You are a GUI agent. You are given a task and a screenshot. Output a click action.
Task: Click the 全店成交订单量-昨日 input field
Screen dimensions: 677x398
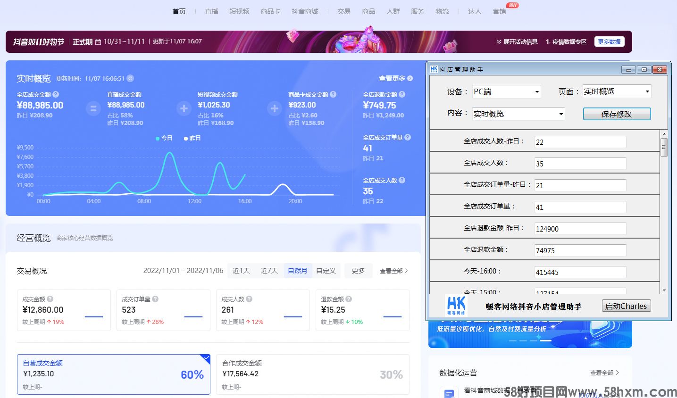580,185
